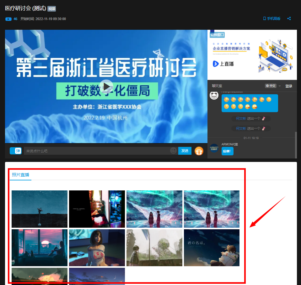Play the seminar video
This screenshot has width=301, height=285.
click(x=106, y=86)
